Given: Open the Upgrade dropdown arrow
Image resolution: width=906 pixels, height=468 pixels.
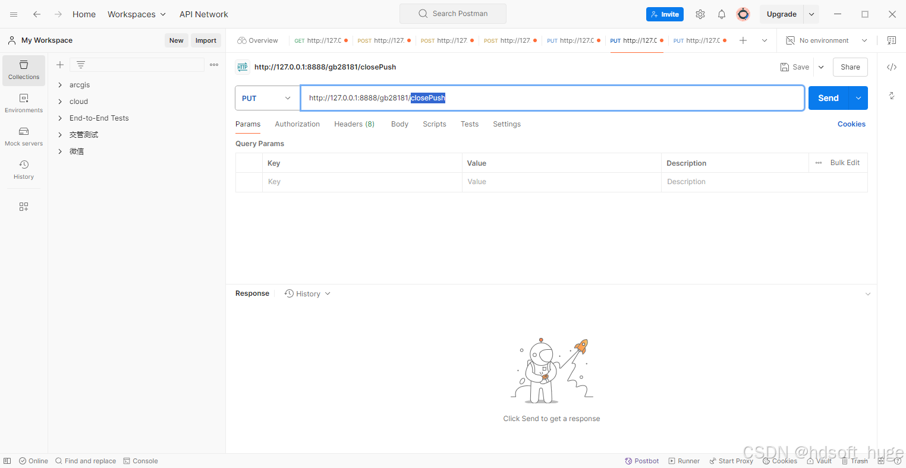Looking at the screenshot, I should [x=811, y=14].
